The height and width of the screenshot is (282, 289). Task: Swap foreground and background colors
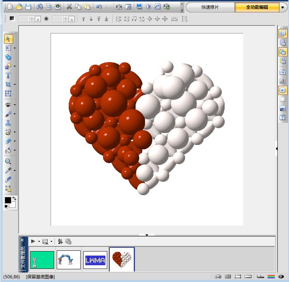pyautogui.click(x=14, y=198)
